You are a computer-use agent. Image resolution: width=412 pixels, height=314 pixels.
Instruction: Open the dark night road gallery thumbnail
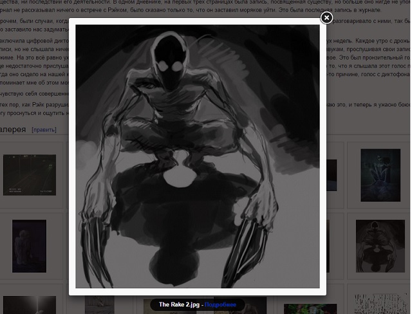30,175
